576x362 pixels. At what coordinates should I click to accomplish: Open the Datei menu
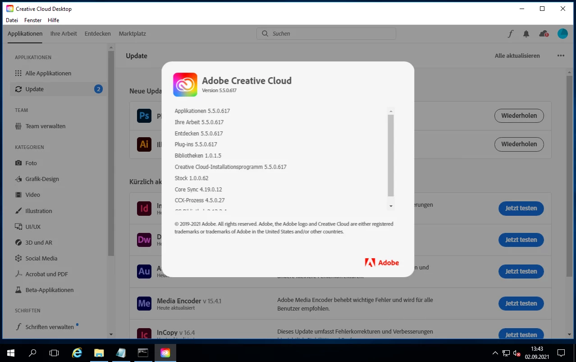click(x=12, y=20)
